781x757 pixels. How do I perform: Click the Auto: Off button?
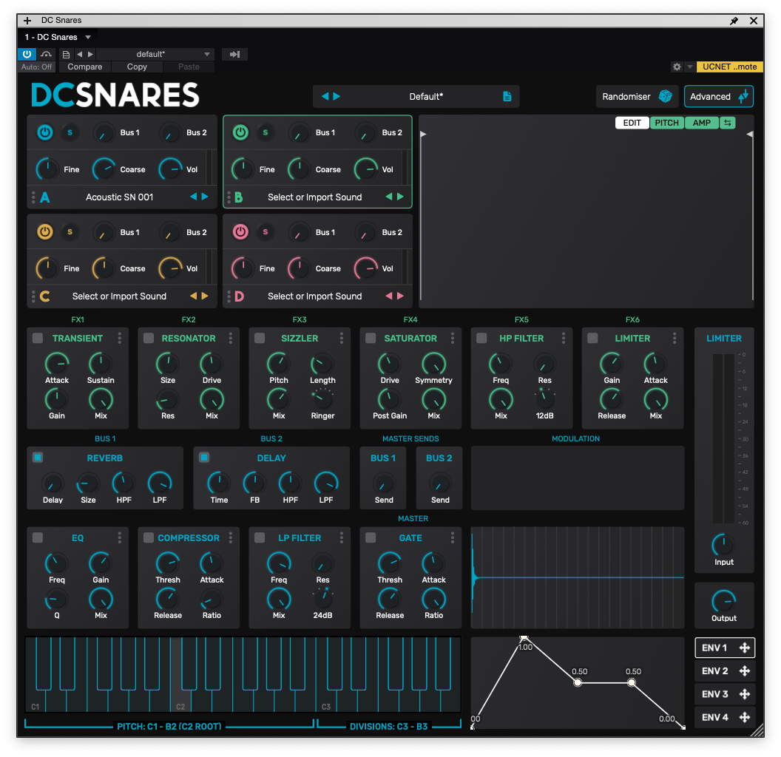[x=36, y=67]
